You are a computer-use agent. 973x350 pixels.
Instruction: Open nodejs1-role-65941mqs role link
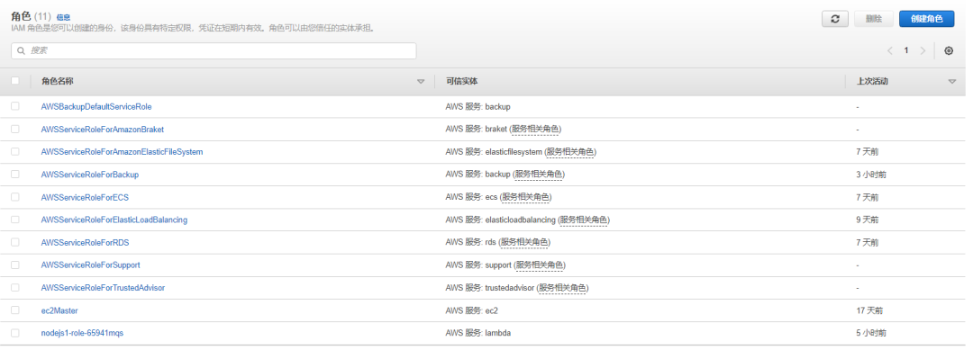pos(82,333)
